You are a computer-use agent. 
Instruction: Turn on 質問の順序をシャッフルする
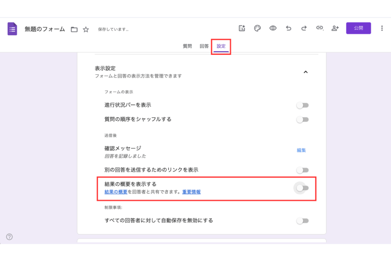click(302, 120)
